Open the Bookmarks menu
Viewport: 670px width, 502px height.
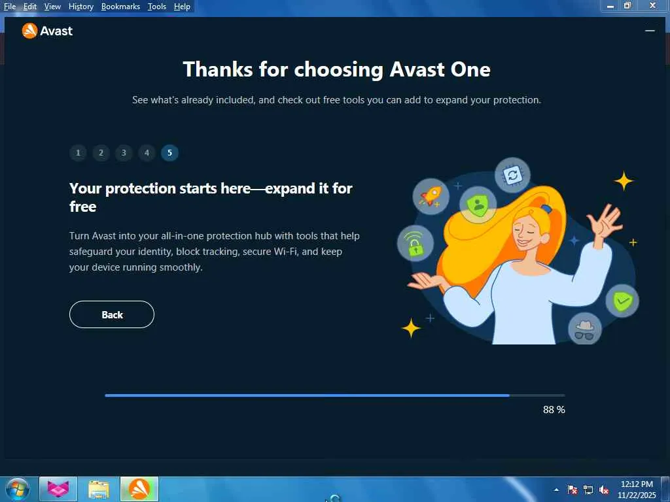click(120, 7)
